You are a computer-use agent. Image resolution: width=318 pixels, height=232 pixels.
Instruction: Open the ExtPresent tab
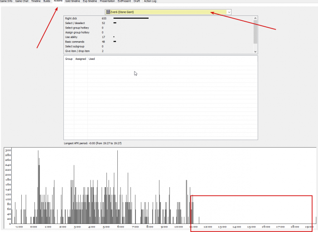coord(124,1)
